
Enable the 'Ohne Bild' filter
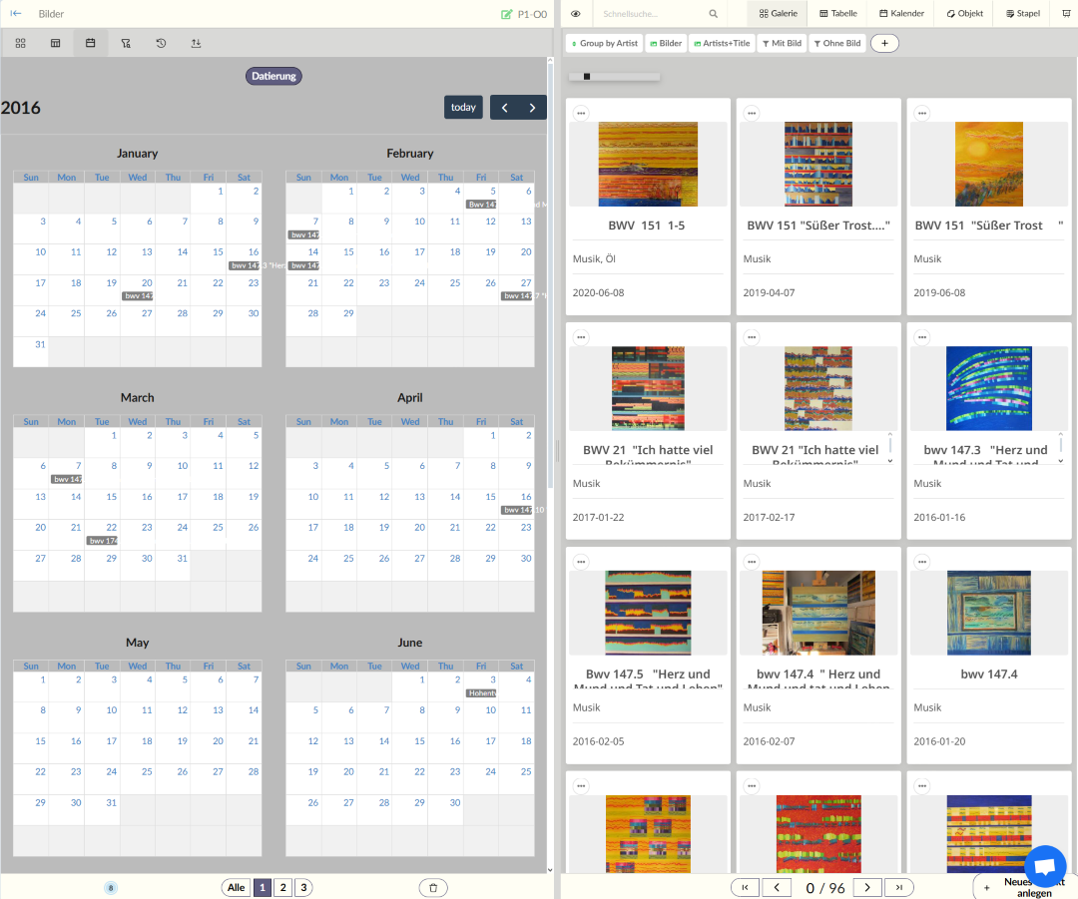click(836, 43)
